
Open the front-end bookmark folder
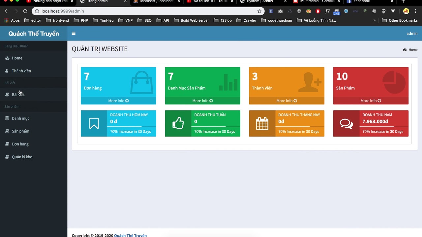[x=57, y=20]
